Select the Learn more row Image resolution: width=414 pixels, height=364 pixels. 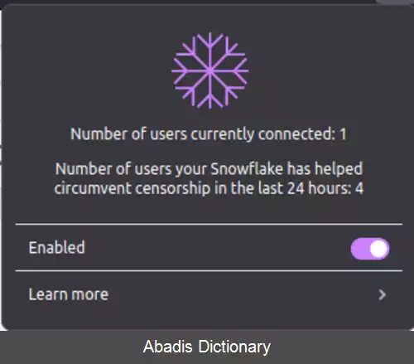pyautogui.click(x=209, y=294)
